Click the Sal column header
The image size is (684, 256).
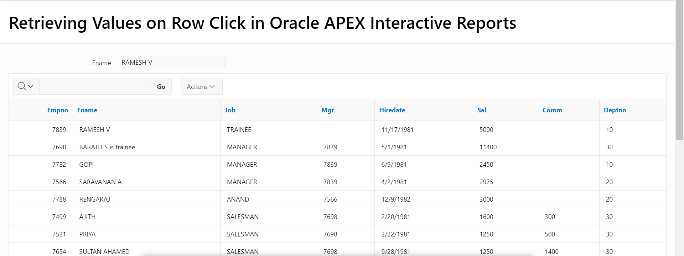tap(482, 110)
